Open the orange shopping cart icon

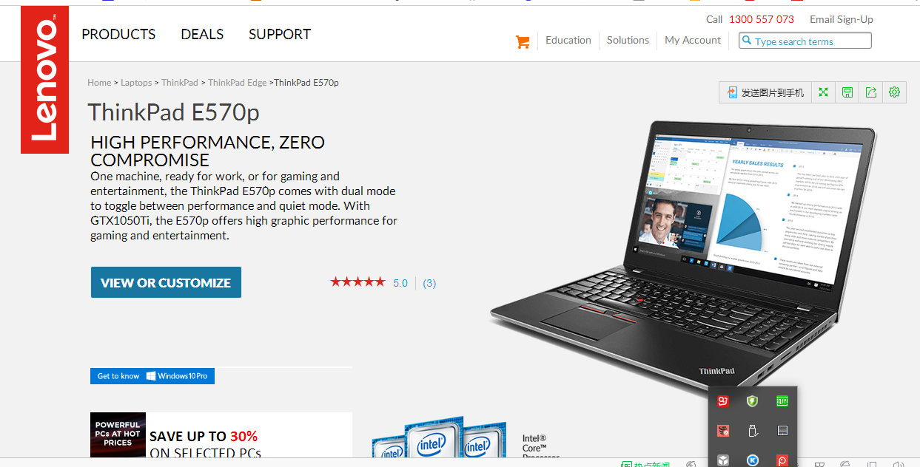[523, 42]
